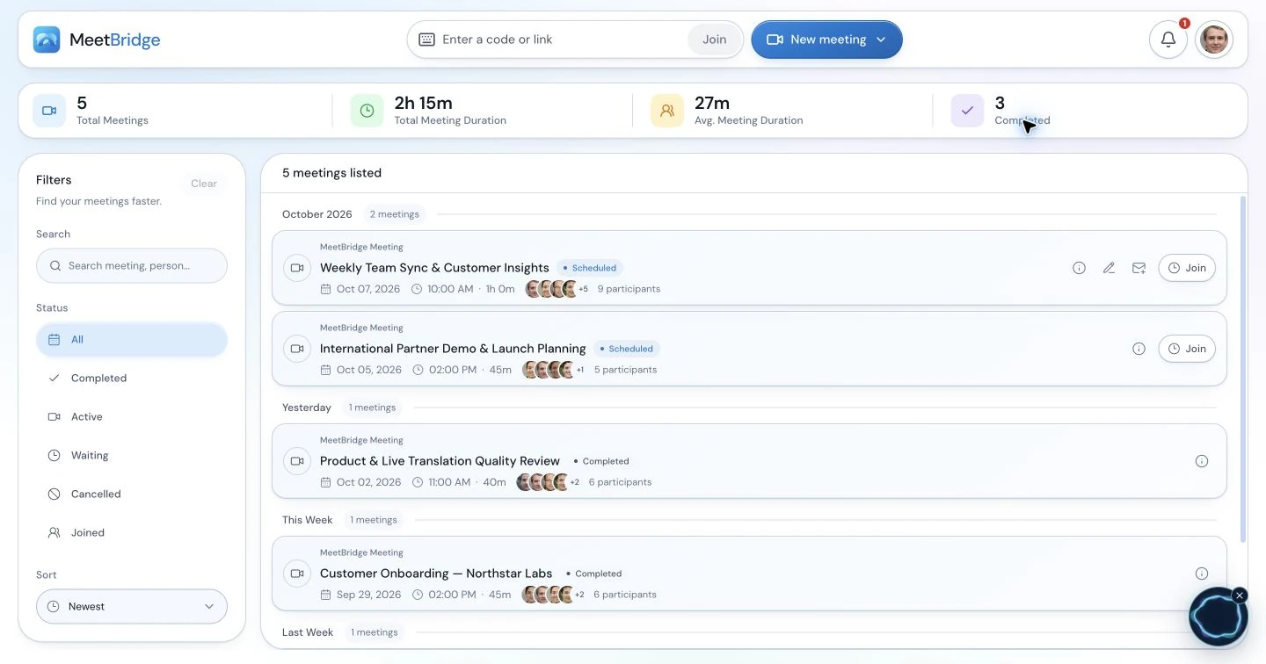Open the floating assistant orb
The width and height of the screenshot is (1266, 664).
(x=1218, y=617)
